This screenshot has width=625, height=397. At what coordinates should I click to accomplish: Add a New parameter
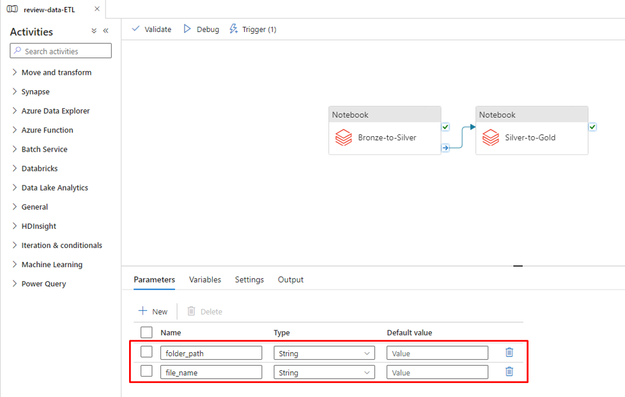(153, 311)
